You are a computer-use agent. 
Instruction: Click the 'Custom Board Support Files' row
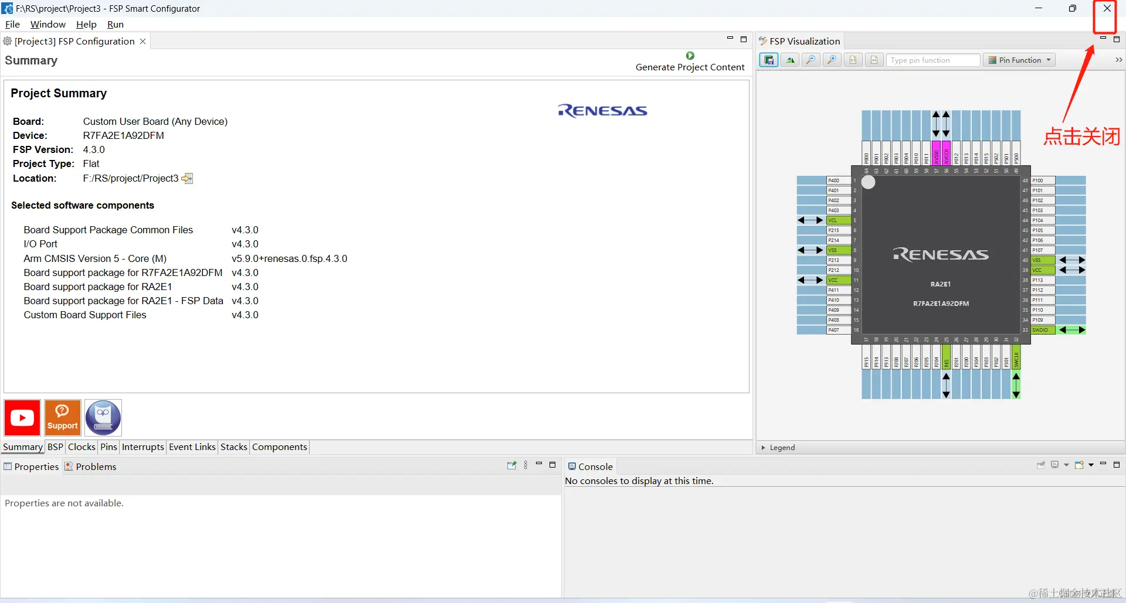pos(141,315)
